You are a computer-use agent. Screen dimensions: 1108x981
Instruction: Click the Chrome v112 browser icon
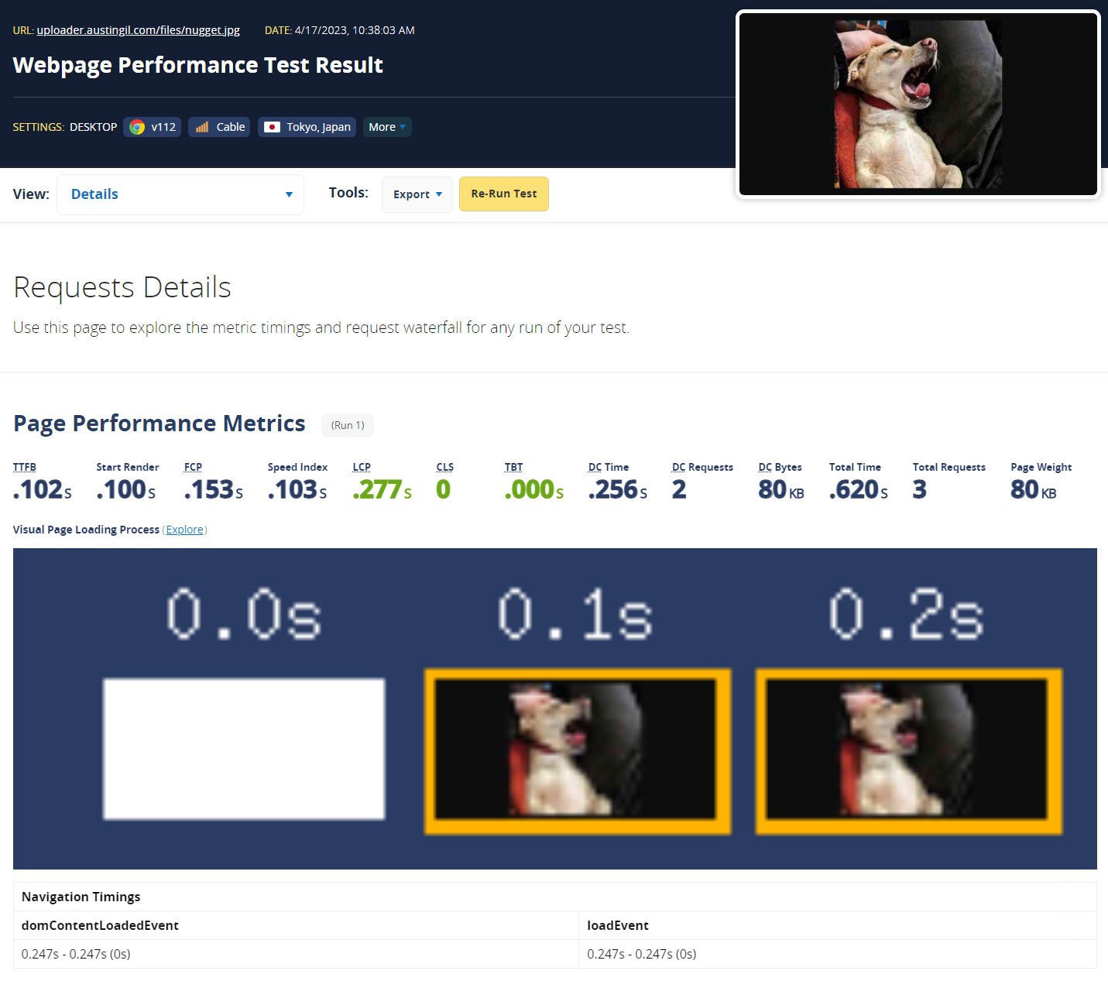[136, 127]
